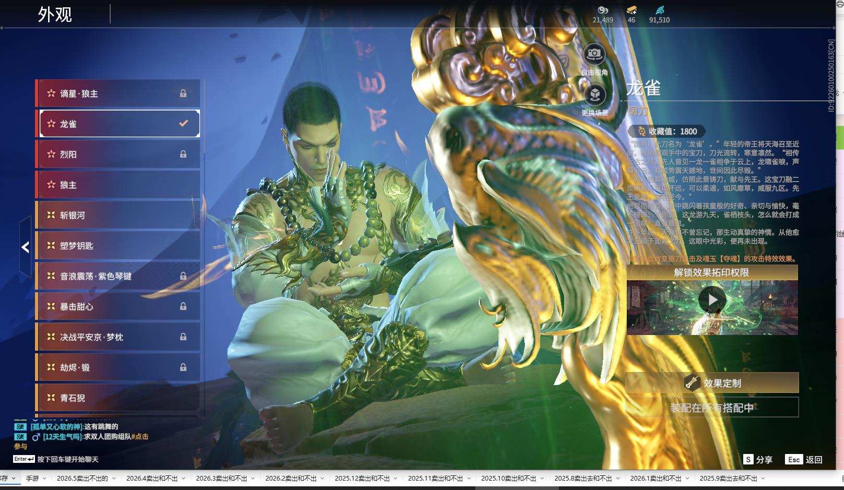Click the 更换场景 scene icon
Image resolution: width=844 pixels, height=490 pixels.
tap(594, 94)
